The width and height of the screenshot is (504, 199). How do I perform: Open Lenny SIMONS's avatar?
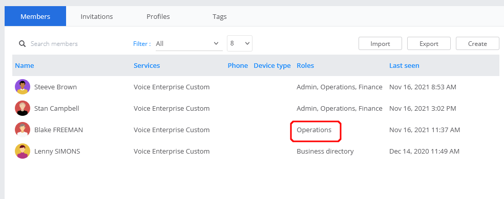click(x=23, y=151)
